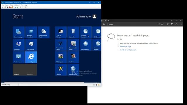Image resolution: width=187 pixels, height=105 pixels.
Task: Open the uninstallconnect tile
Action: click(73, 70)
